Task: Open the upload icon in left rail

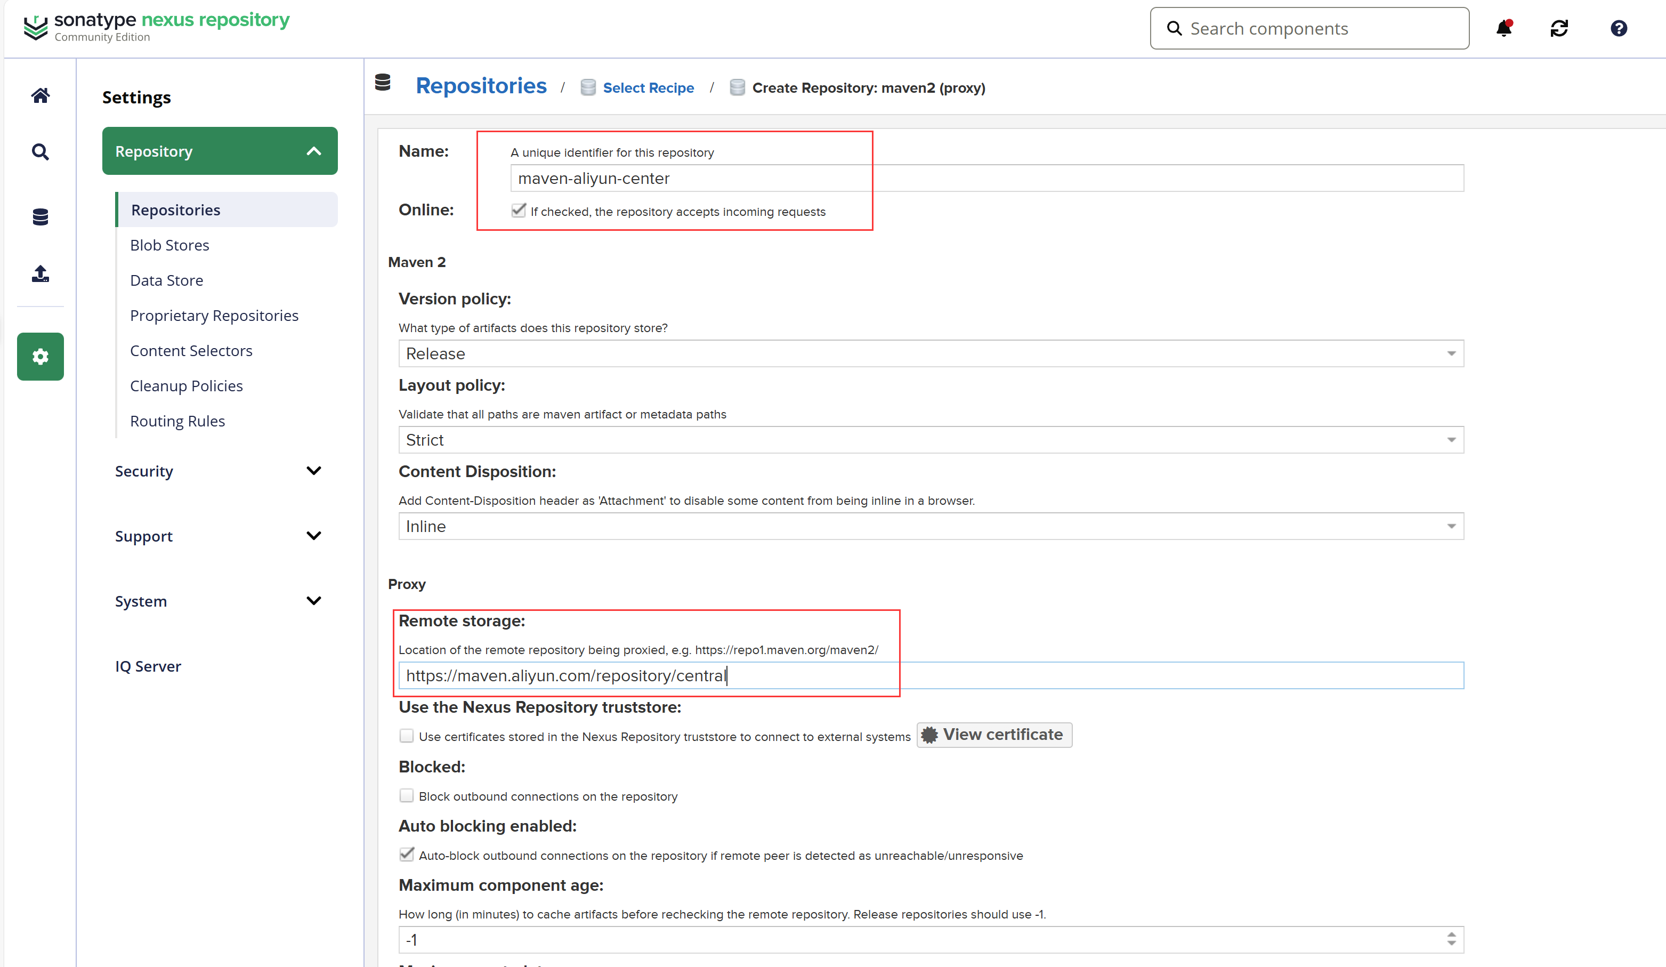Action: point(41,274)
